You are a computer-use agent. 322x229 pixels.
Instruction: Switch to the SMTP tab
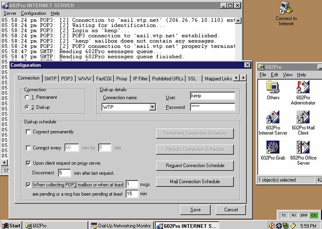coord(50,78)
